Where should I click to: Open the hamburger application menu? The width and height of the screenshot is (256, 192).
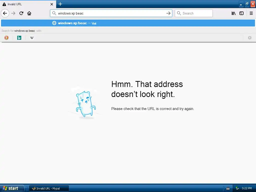[x=251, y=13]
